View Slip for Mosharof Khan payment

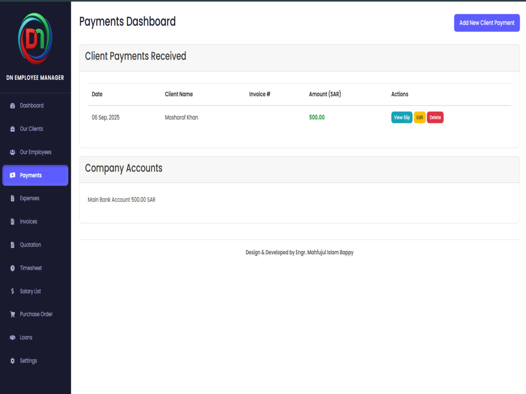pyautogui.click(x=401, y=117)
